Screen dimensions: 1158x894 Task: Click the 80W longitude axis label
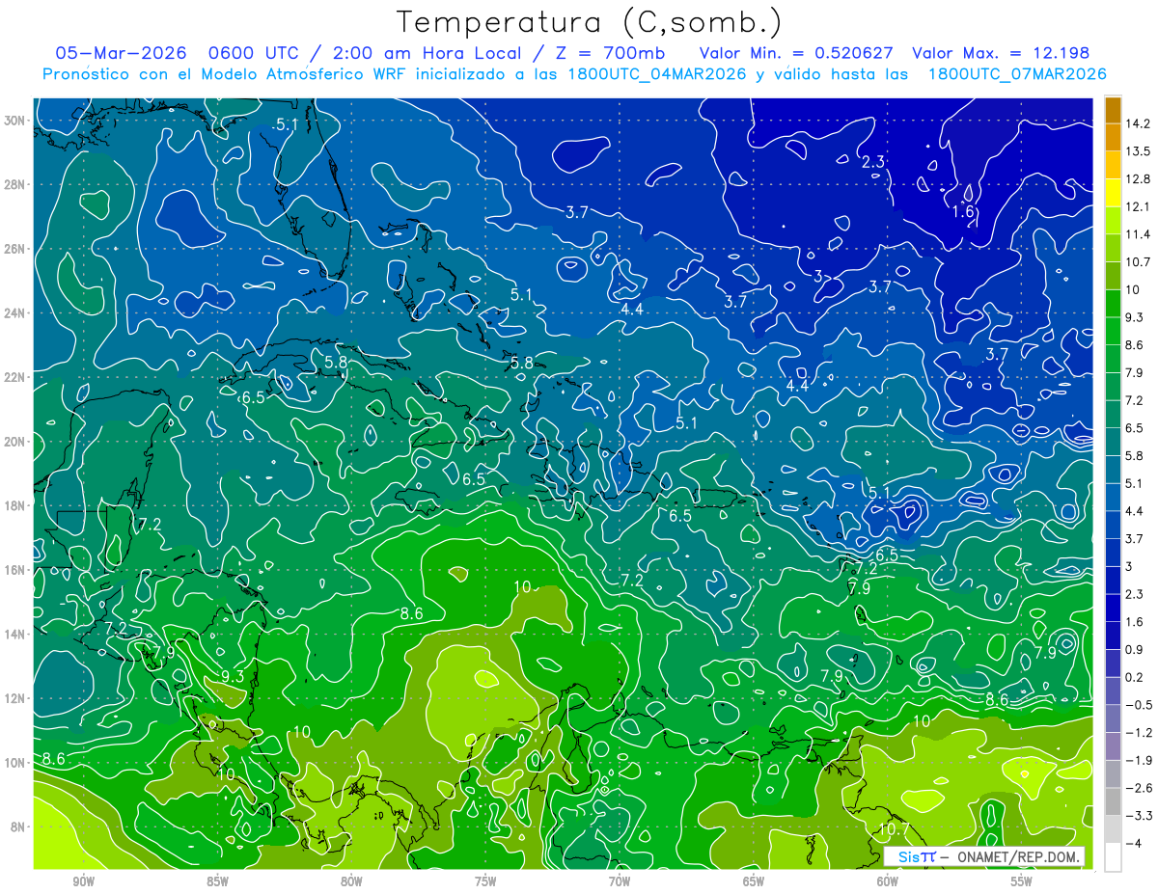351,882
